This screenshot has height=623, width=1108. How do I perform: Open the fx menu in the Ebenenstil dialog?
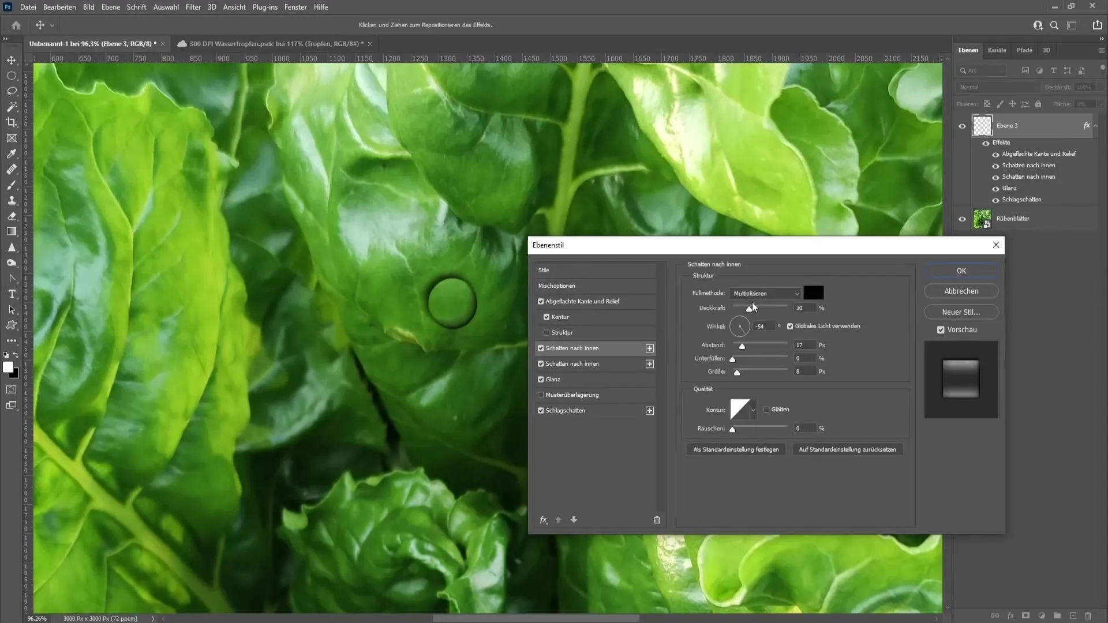(x=543, y=520)
